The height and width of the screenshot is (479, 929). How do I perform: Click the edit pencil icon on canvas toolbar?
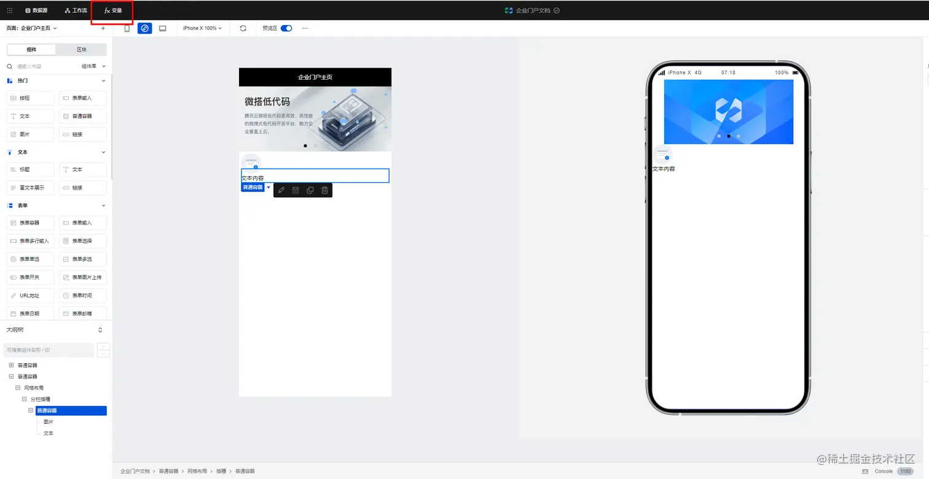(x=281, y=190)
